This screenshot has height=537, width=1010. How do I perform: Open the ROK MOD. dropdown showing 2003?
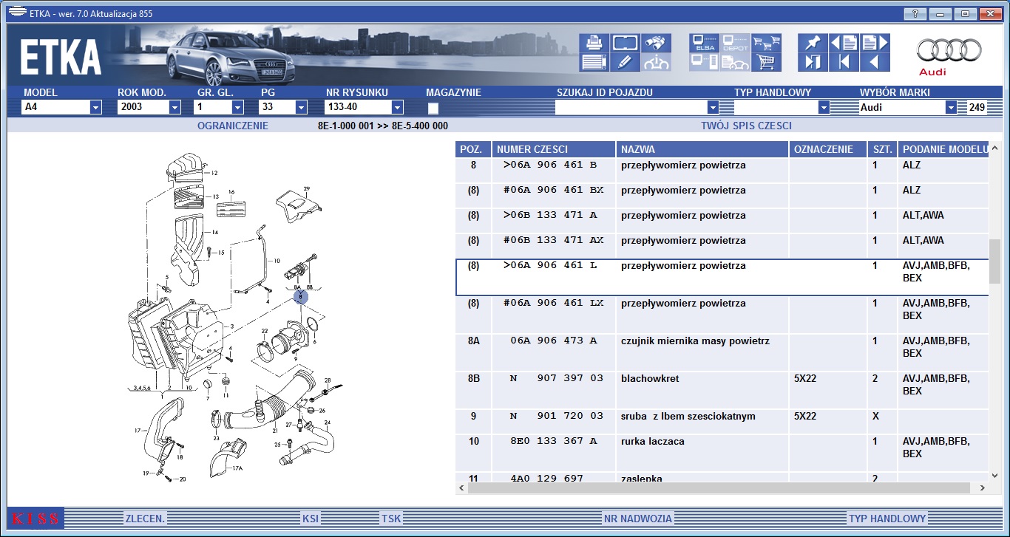(174, 107)
